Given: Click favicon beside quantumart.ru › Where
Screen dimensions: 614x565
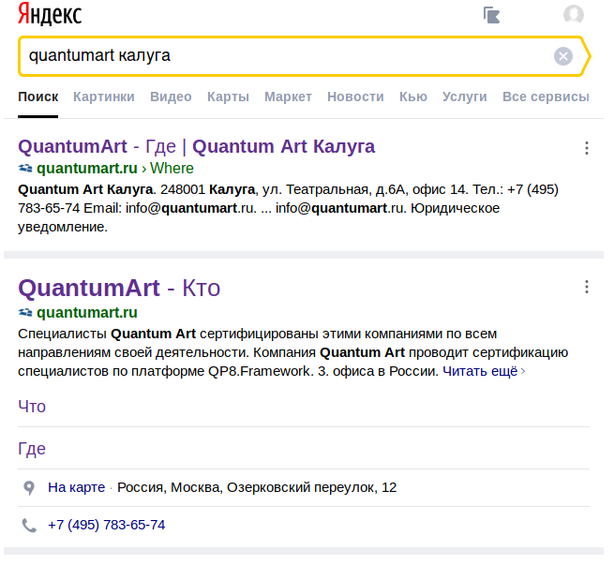Looking at the screenshot, I should (25, 169).
